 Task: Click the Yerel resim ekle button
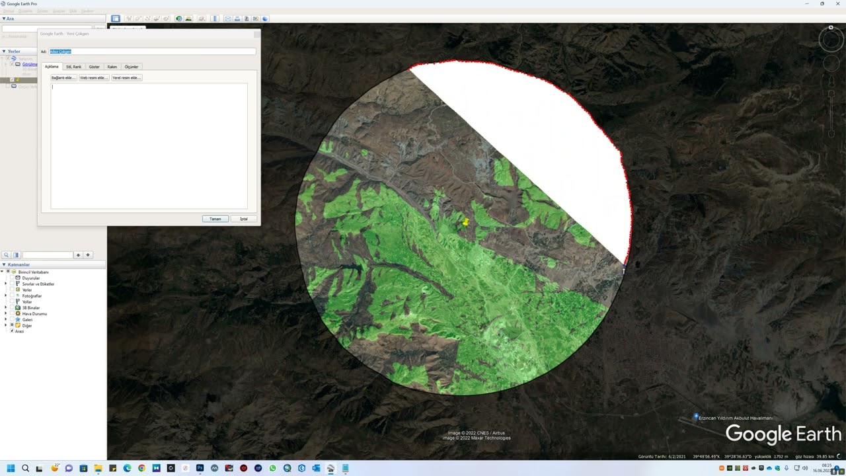pos(126,78)
